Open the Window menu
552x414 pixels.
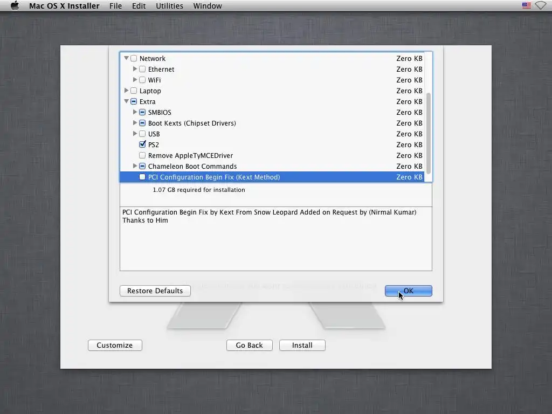[x=208, y=6]
